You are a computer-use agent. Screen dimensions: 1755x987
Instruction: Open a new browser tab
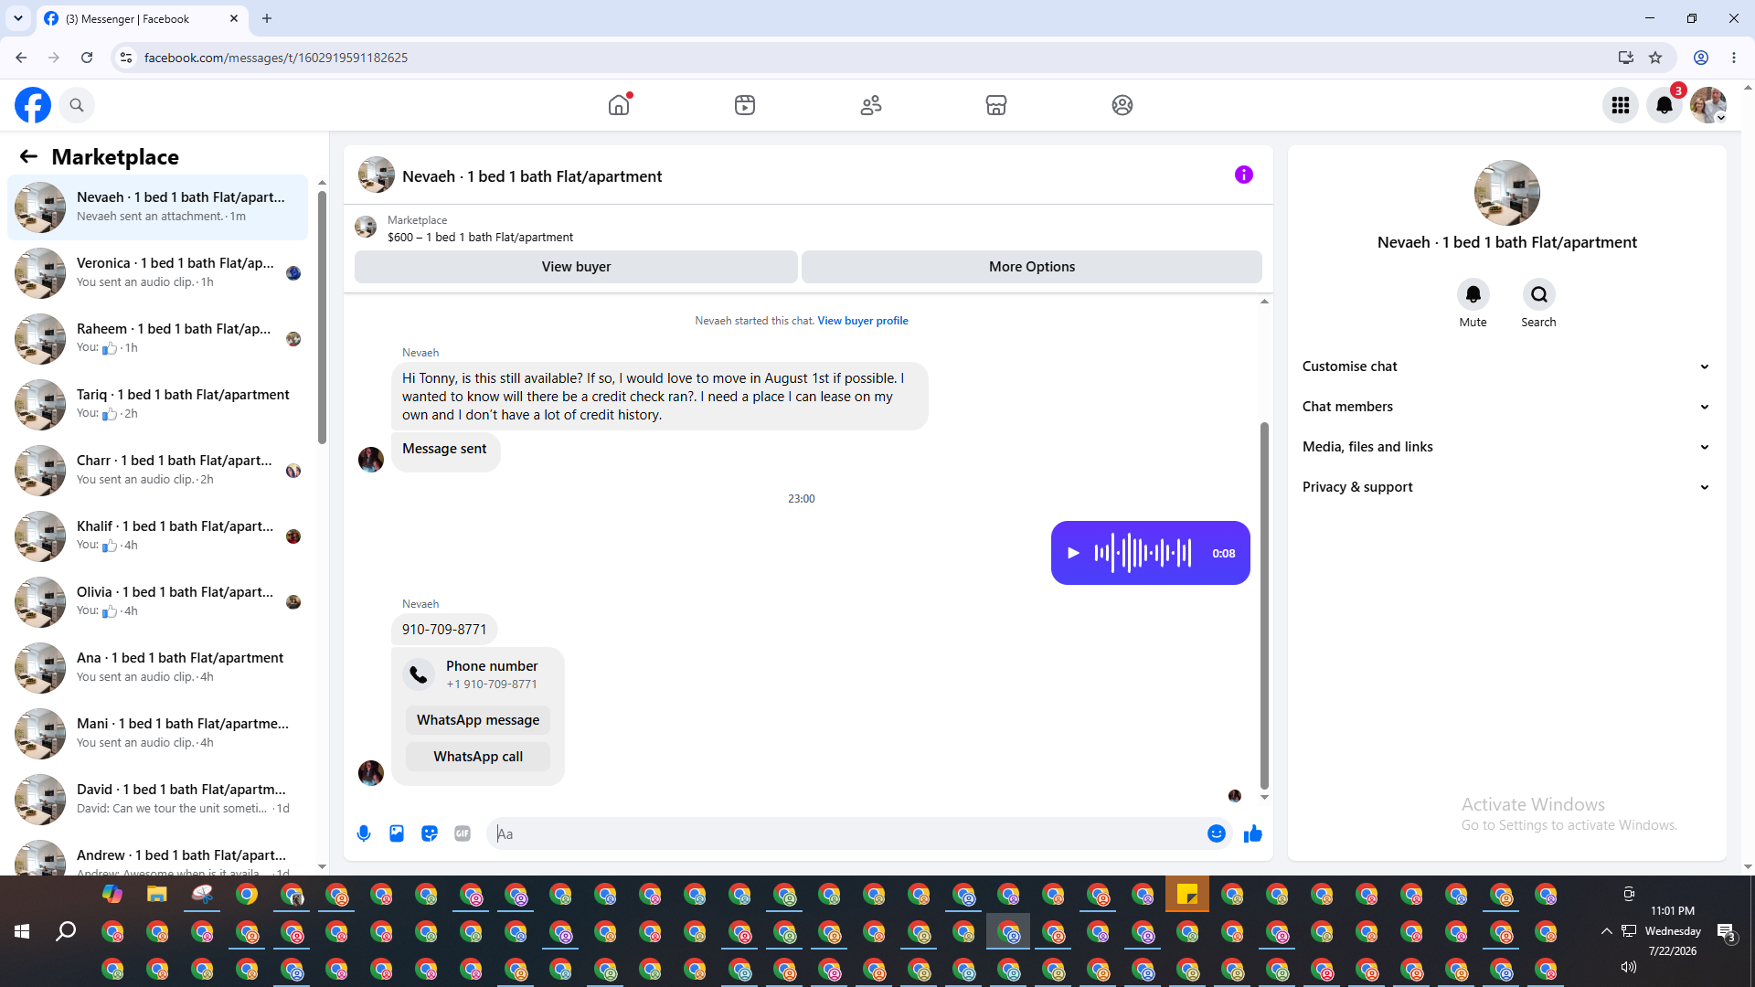267,18
